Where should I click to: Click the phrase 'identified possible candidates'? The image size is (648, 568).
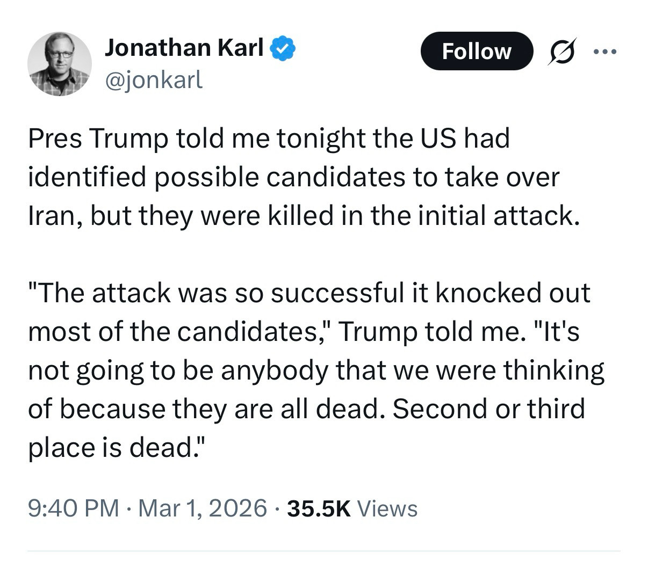(215, 177)
